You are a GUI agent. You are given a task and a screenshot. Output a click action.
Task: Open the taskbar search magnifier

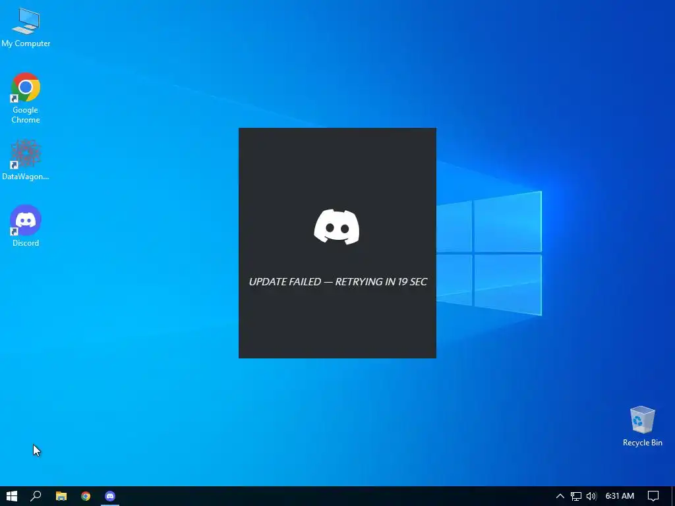(36, 496)
